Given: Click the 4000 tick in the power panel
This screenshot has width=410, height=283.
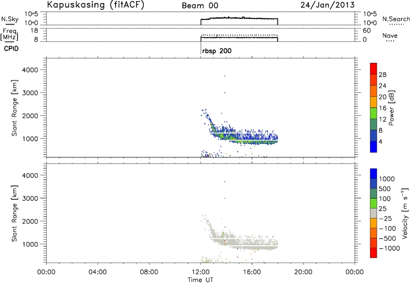Looking at the screenshot, I should point(30,70).
